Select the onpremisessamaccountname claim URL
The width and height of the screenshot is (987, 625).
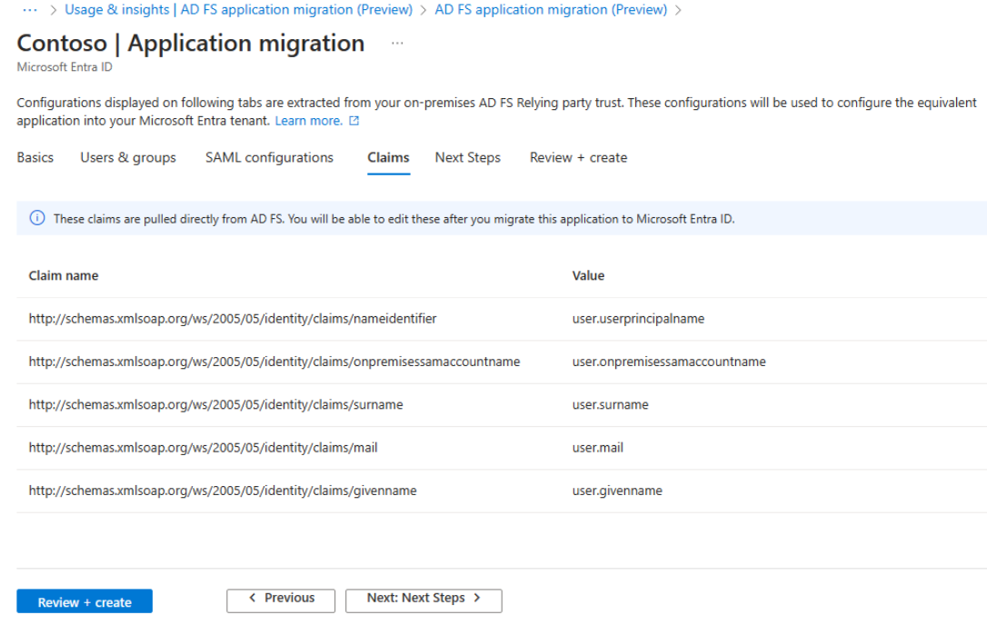coord(274,362)
